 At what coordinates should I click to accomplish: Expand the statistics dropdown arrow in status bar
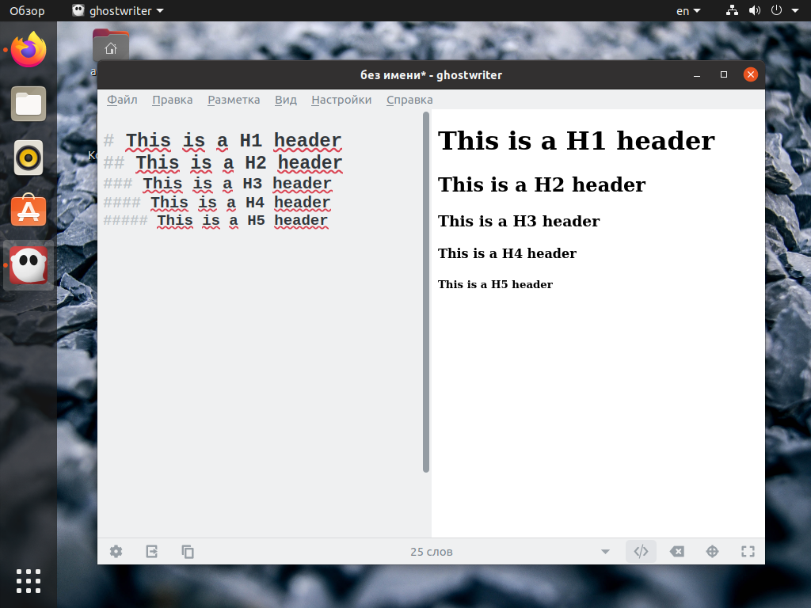[x=605, y=552]
